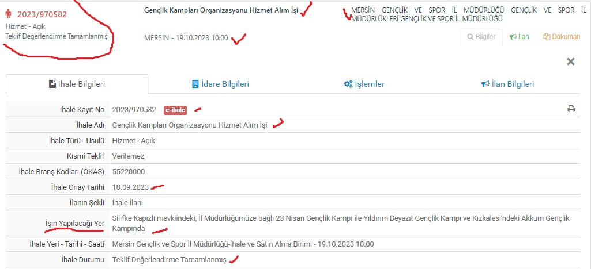591x269 pixels.
Task: Click the İşin Yapılacağı Yer label
Action: (74, 223)
